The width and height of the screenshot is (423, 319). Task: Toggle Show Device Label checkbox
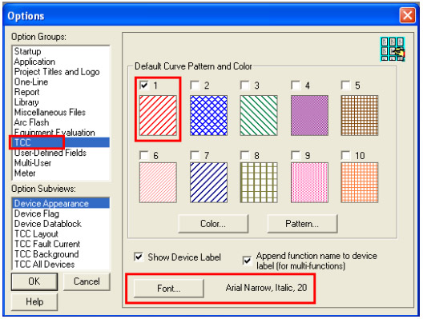[x=139, y=257]
